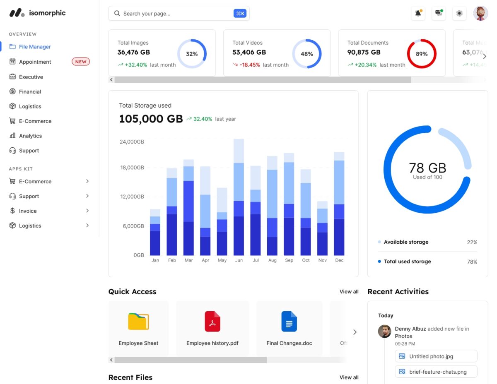Open the Executive overview page
The image size is (497, 384).
coord(31,77)
